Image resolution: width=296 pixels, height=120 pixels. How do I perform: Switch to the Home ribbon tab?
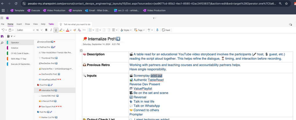point(10,24)
